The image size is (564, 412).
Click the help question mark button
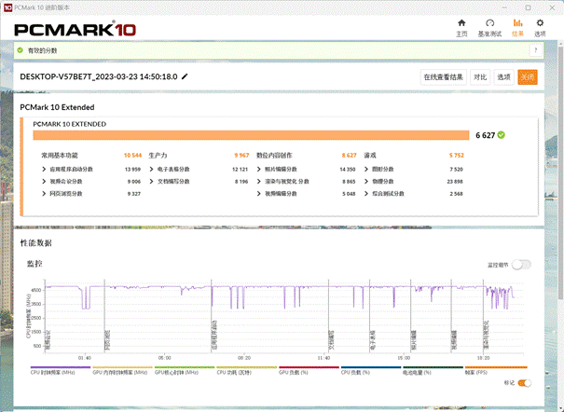click(535, 50)
